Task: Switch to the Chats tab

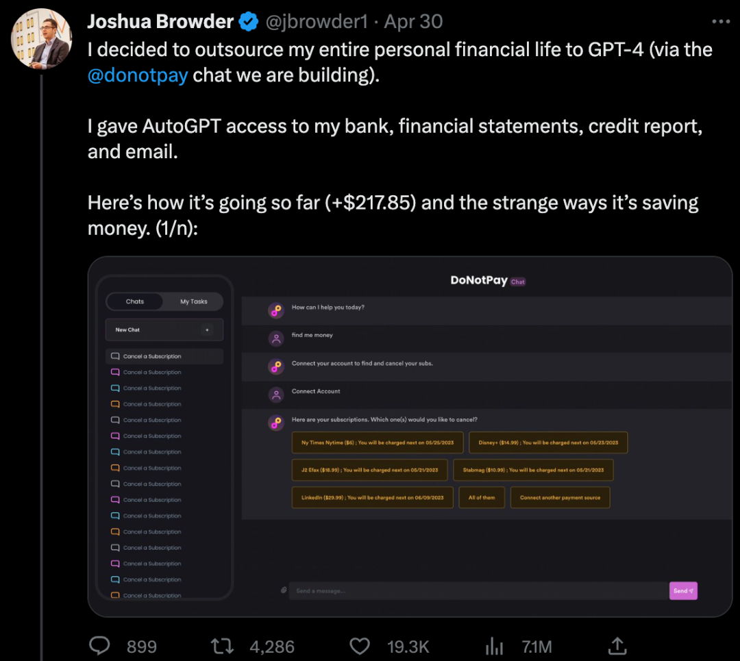Action: [x=135, y=301]
